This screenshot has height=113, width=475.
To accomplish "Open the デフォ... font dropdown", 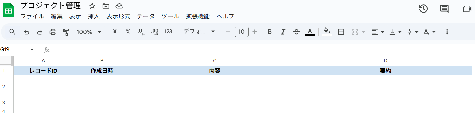I will (200, 32).
